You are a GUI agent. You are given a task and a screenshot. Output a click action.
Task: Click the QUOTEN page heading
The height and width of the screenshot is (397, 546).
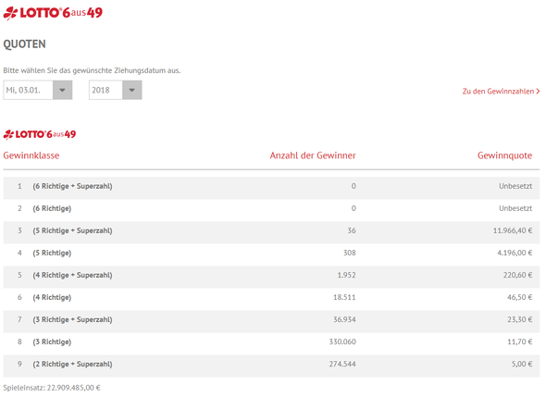click(24, 44)
